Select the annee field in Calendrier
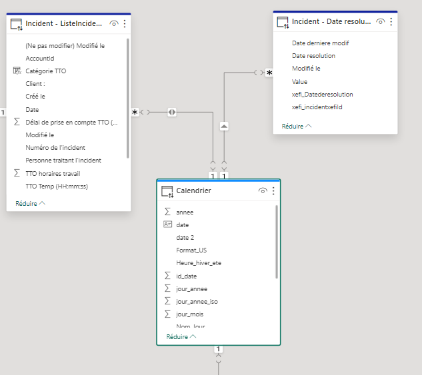 tap(185, 212)
